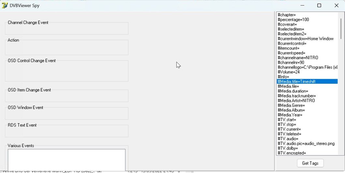
Task: Select the #TV.stop= row
Action: (x=307, y=124)
